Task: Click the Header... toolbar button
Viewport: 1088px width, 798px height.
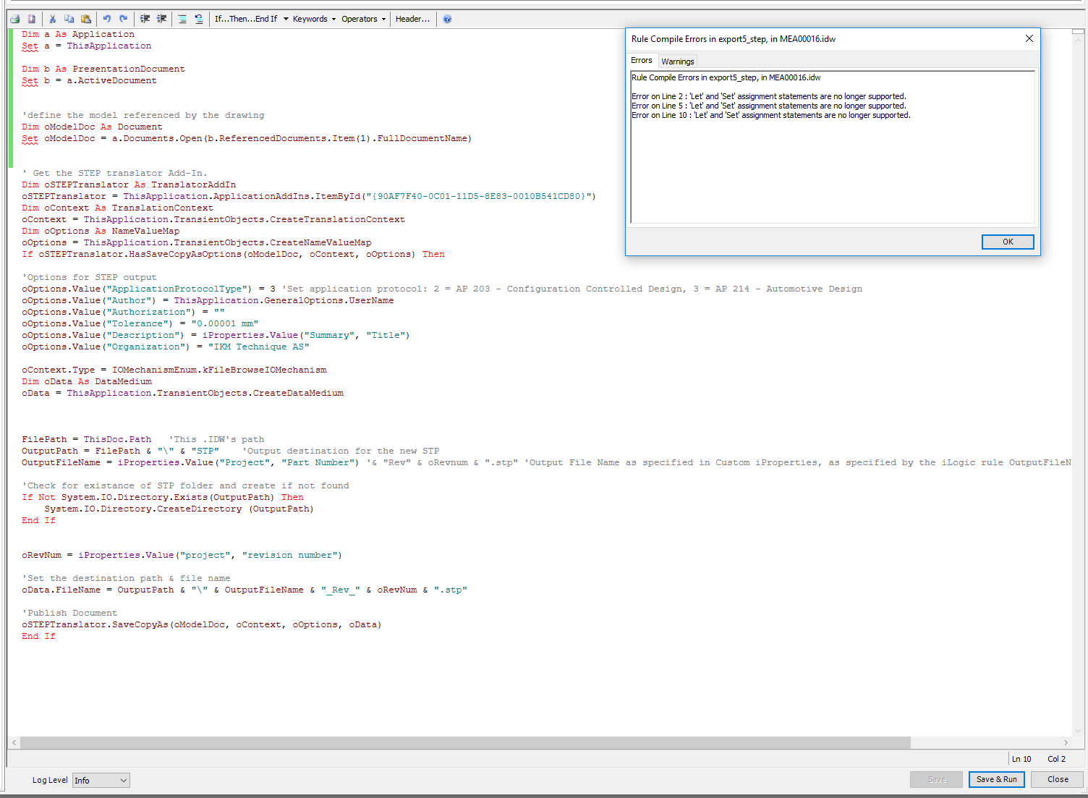Action: tap(412, 19)
